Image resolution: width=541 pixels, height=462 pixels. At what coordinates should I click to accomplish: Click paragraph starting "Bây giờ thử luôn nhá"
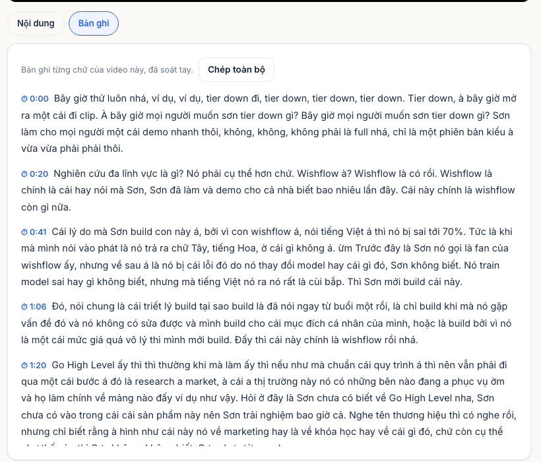(269, 123)
